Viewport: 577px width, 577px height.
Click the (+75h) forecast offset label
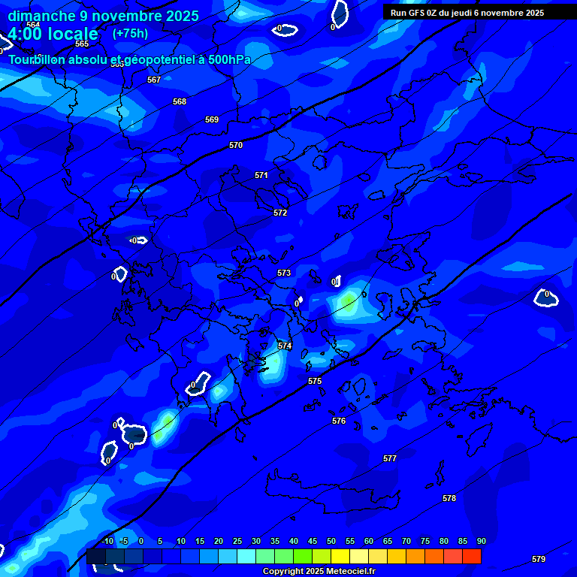click(130, 34)
